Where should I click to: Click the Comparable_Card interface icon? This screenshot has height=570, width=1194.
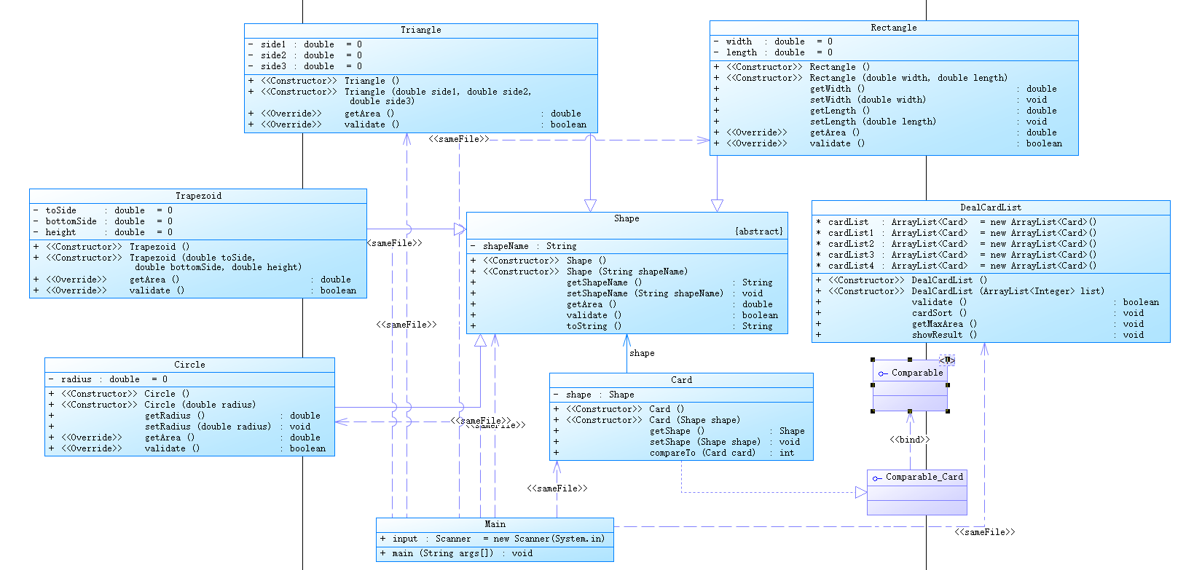[876, 478]
